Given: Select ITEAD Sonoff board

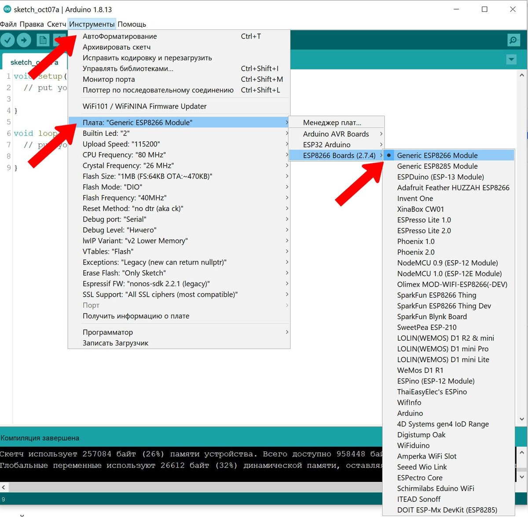Looking at the screenshot, I should (x=448, y=499).
